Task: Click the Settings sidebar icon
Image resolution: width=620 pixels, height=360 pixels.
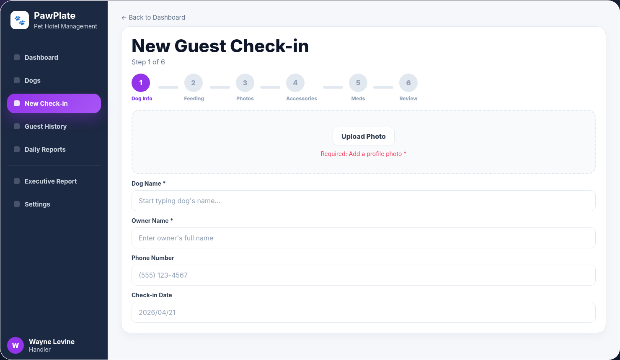Action: [17, 204]
